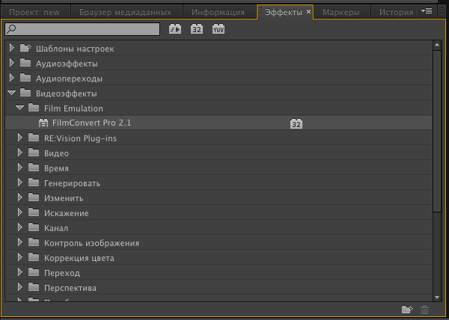449x320 pixels.
Task: Collapse the Видеоэффекты folder
Action: (x=12, y=93)
